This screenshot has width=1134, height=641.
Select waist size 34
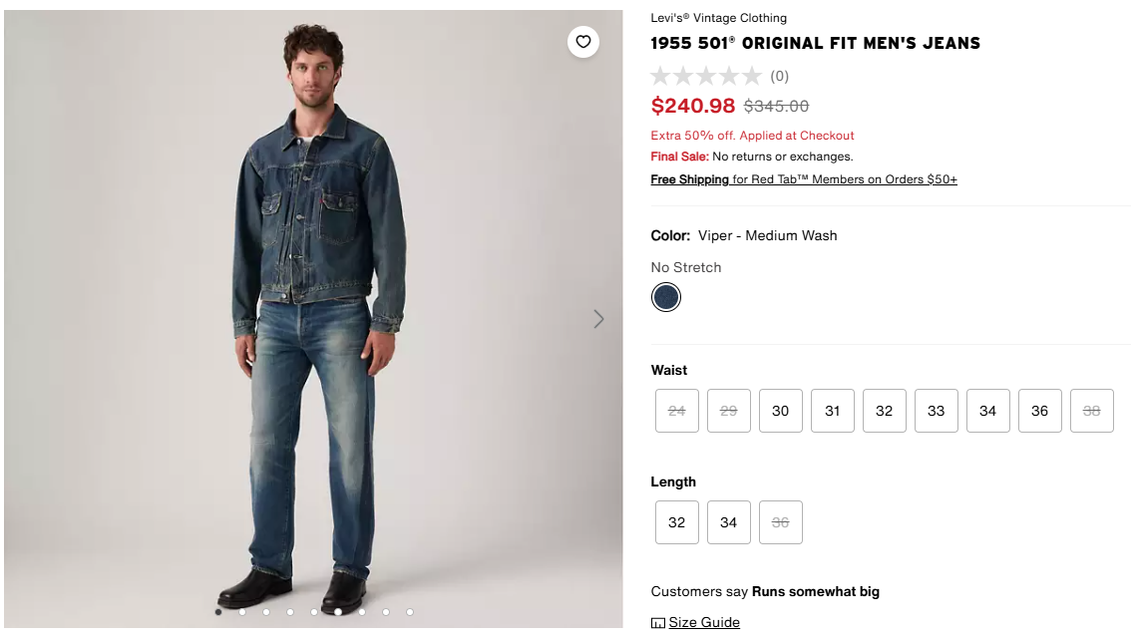988,411
